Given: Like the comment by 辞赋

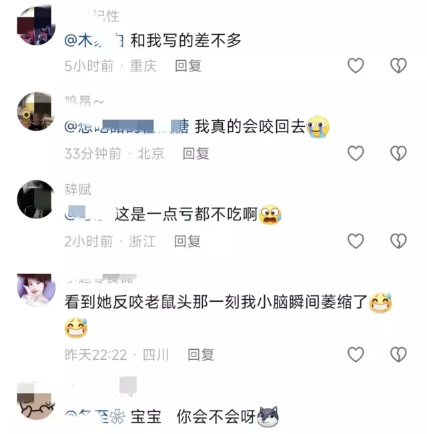Looking at the screenshot, I should [356, 241].
